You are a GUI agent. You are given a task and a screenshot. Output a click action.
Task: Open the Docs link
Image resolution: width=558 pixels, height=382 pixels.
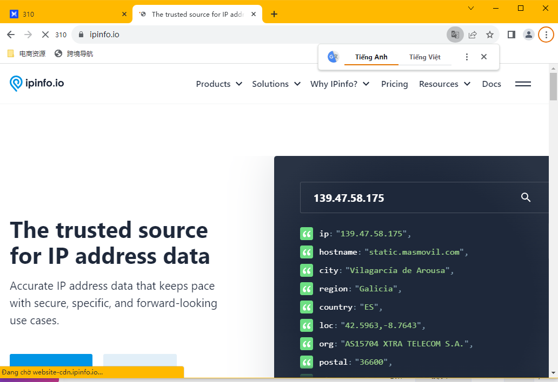(491, 84)
